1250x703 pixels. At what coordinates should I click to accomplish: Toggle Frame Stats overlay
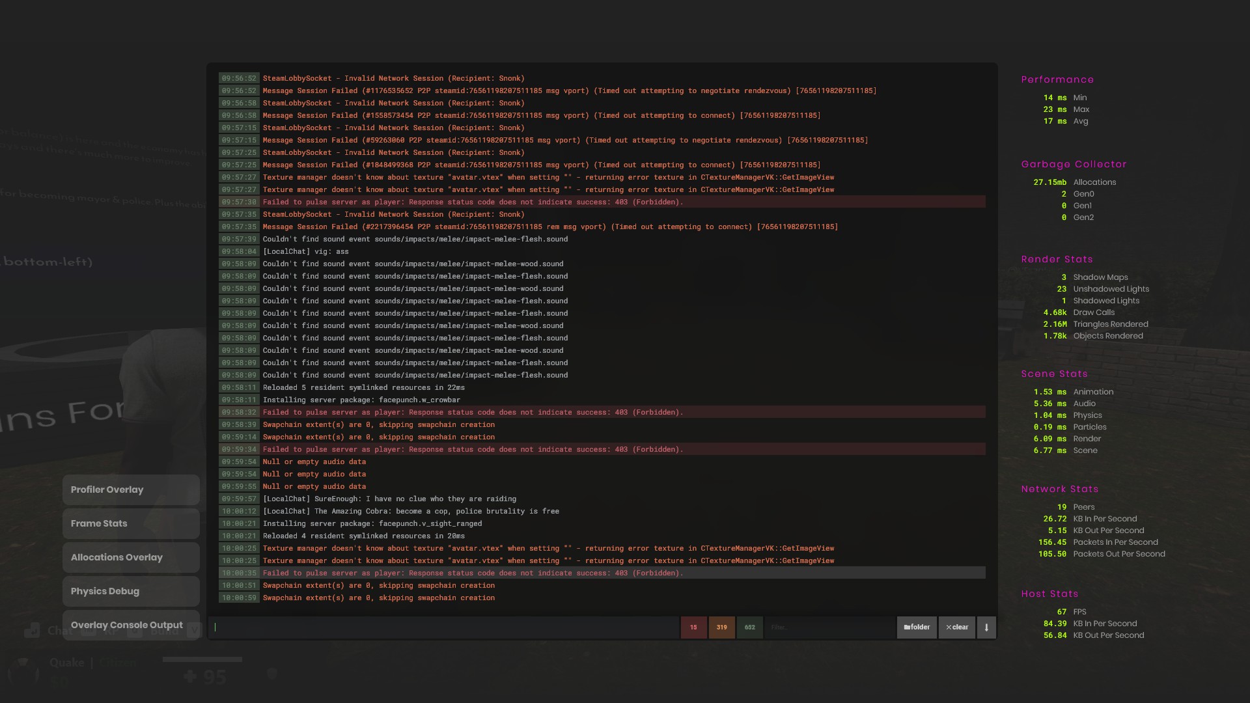point(131,523)
